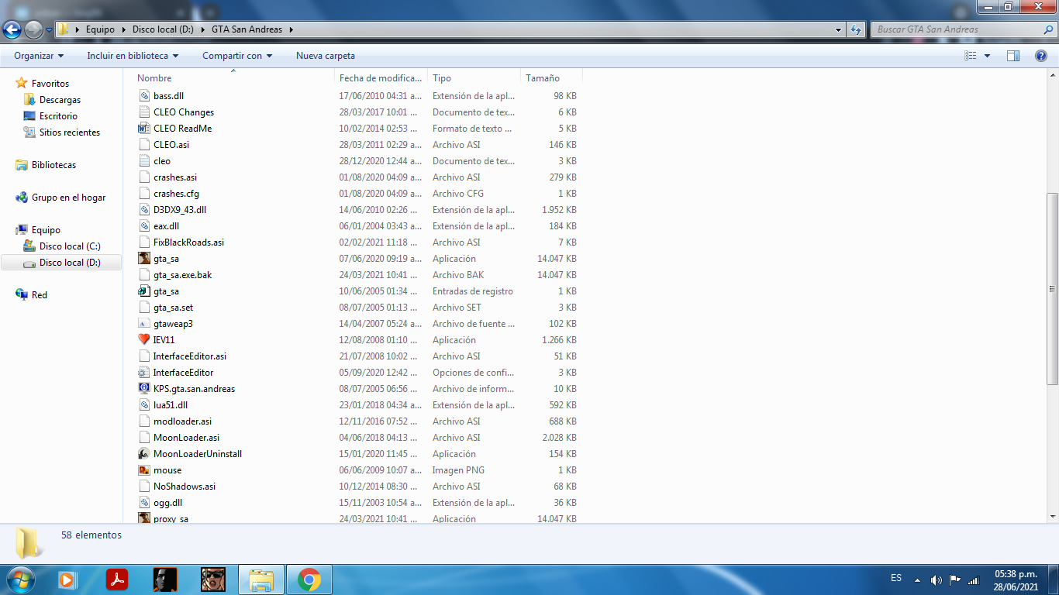The height and width of the screenshot is (595, 1059).
Task: Open the Organizar dropdown menu
Action: (x=39, y=56)
